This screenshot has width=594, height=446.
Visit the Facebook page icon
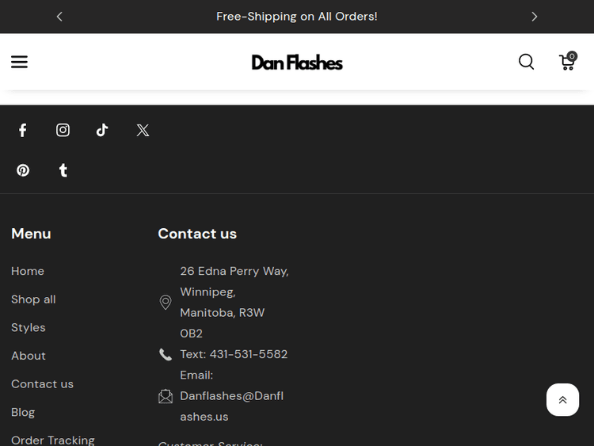(x=23, y=130)
